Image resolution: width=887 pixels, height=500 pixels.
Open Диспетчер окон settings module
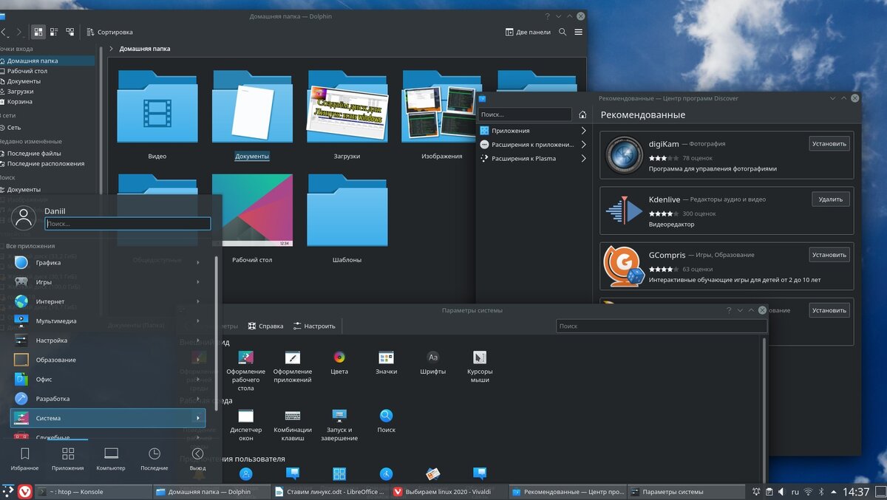246,424
